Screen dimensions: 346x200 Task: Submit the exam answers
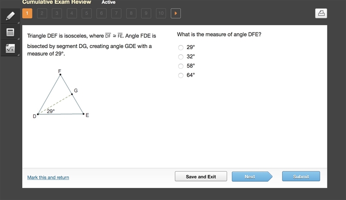tap(301, 176)
